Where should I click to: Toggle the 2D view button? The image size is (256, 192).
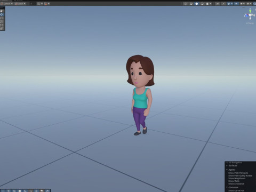point(218,4)
